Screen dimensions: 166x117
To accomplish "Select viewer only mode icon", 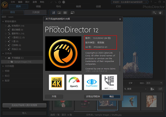I will 59,13.
